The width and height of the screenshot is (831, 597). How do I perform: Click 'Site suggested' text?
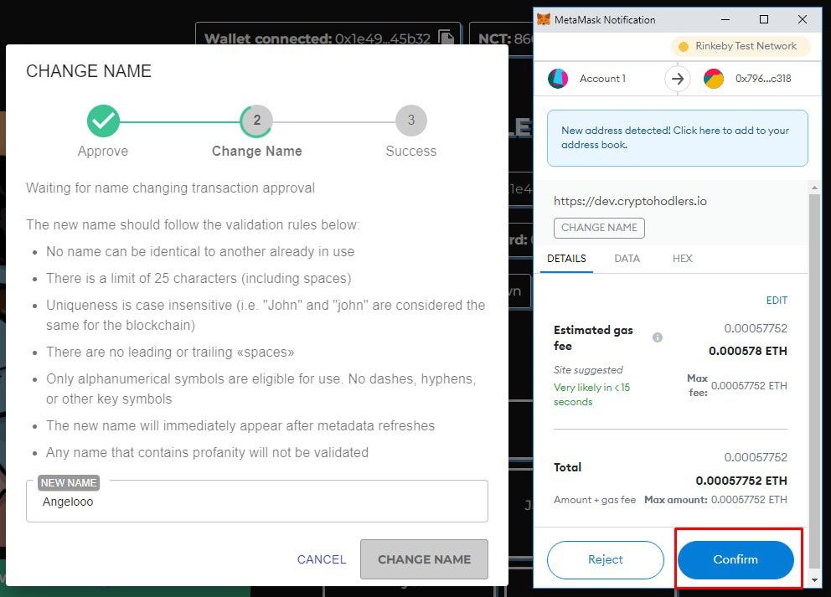[x=588, y=370]
